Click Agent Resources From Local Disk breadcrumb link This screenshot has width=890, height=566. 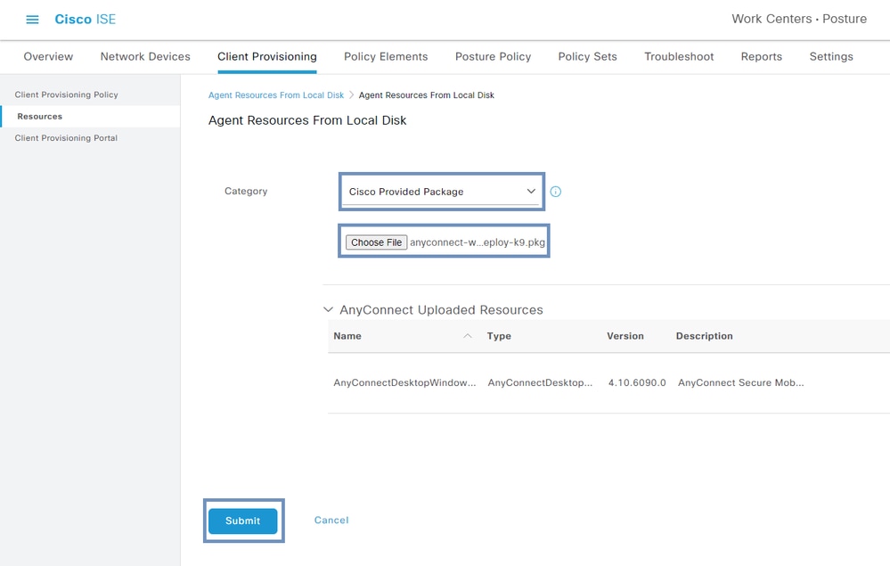(x=276, y=95)
